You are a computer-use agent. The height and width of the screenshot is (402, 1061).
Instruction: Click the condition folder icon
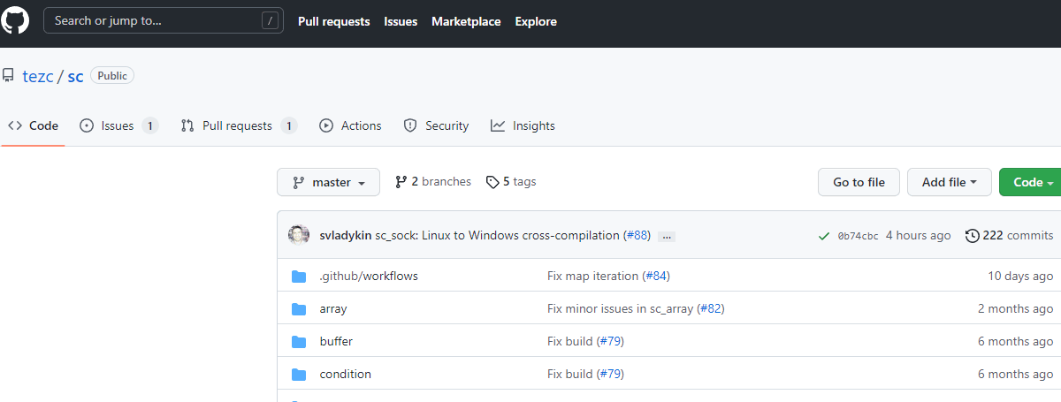[299, 374]
